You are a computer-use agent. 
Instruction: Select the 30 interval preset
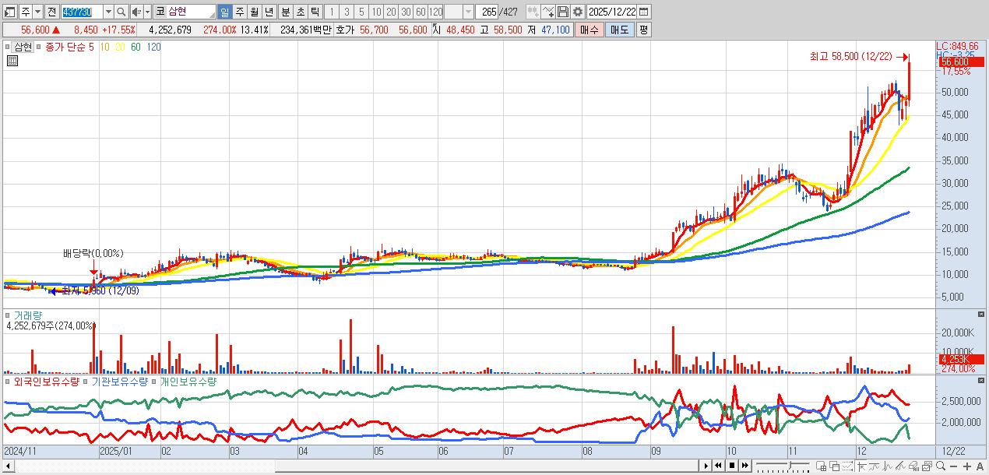[x=406, y=12]
